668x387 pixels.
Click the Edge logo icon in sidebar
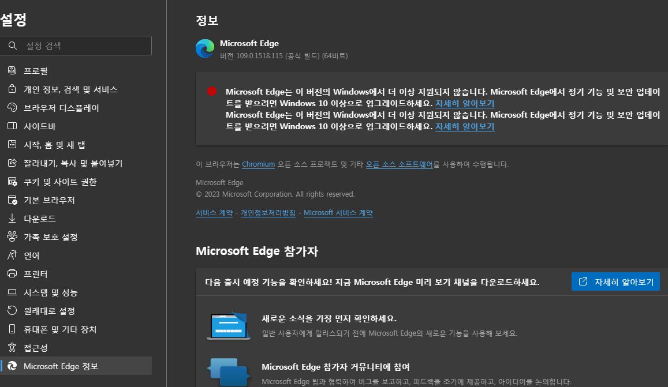pos(12,366)
